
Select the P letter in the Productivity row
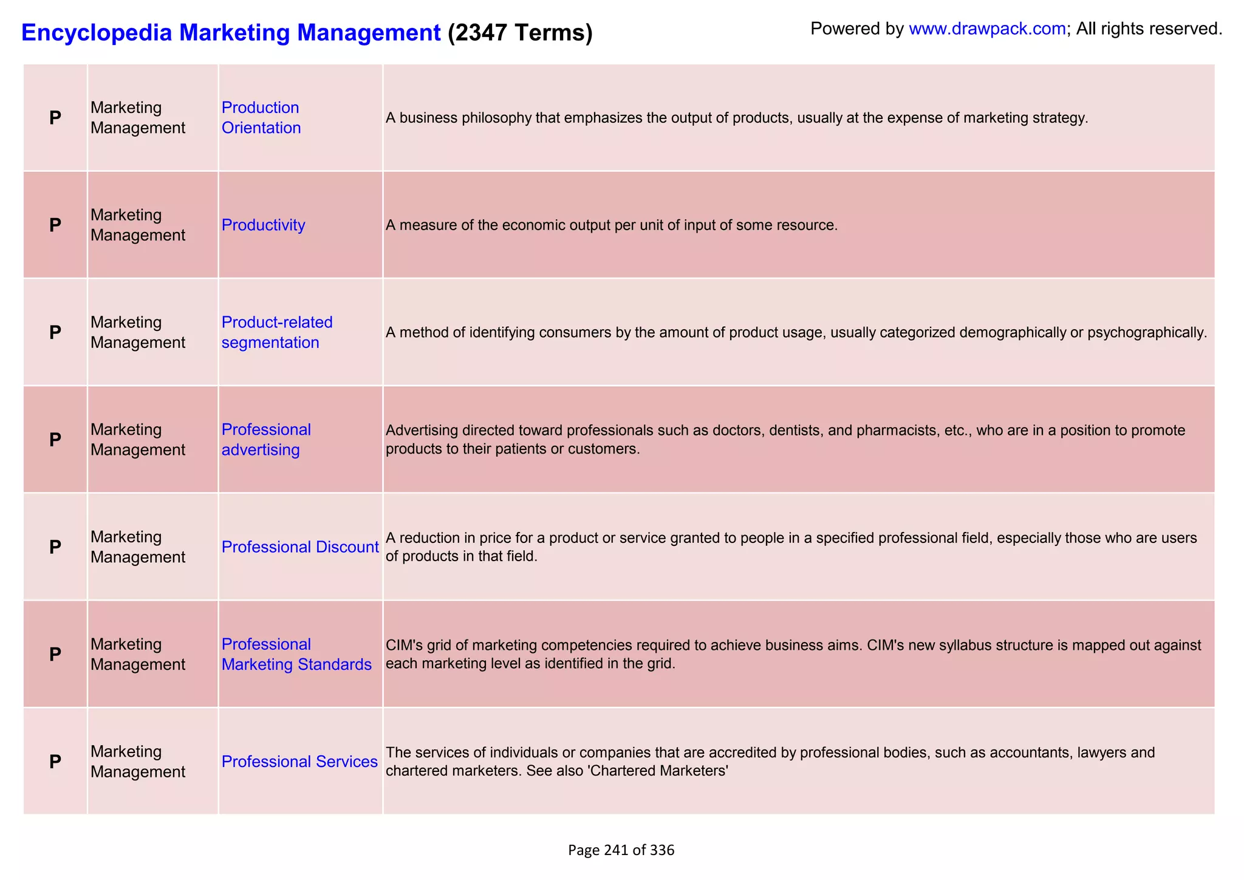click(x=55, y=225)
